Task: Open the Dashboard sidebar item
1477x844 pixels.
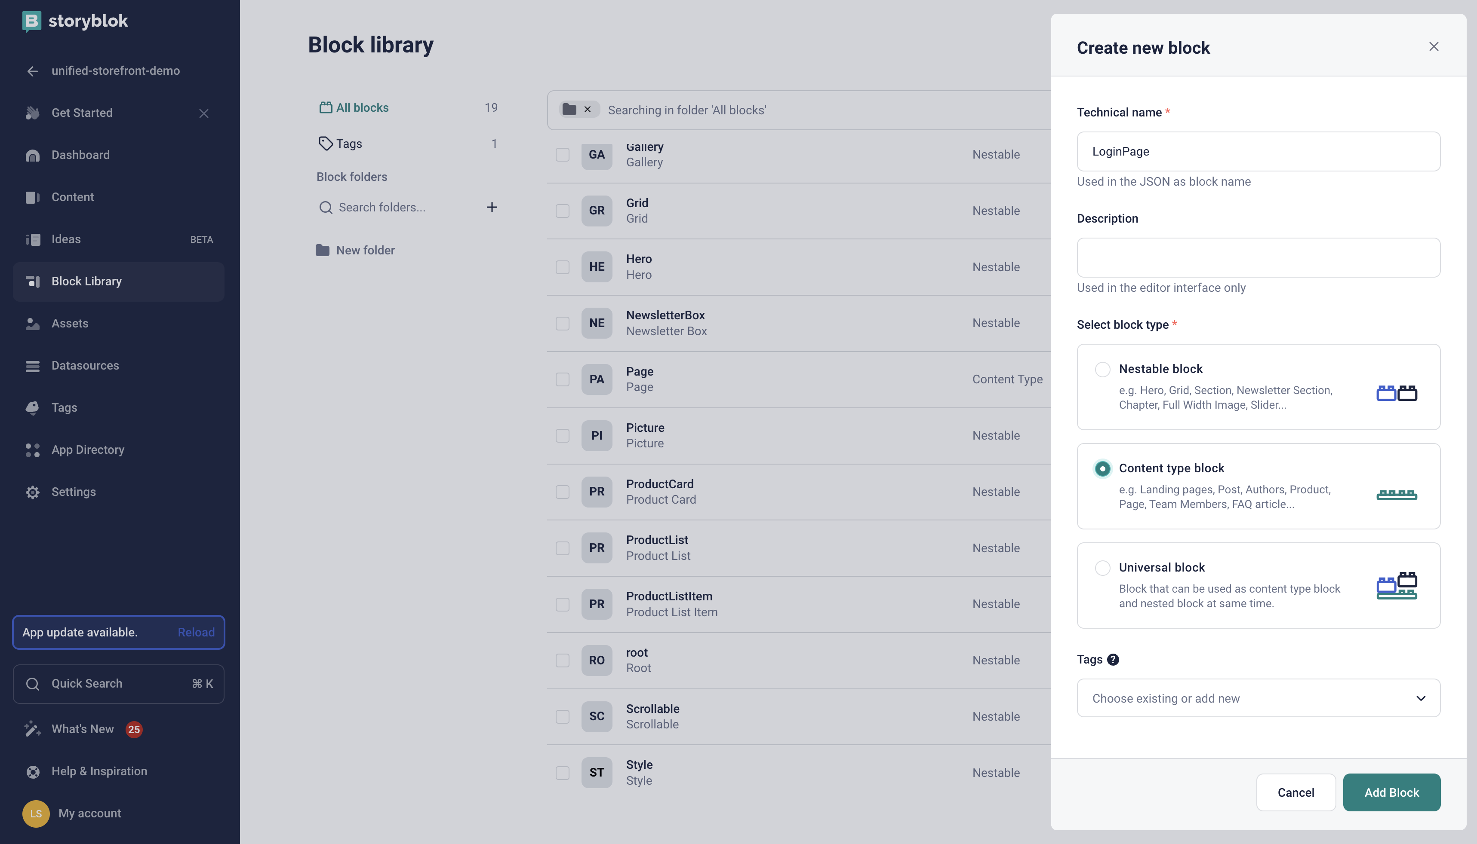Action: [118, 155]
